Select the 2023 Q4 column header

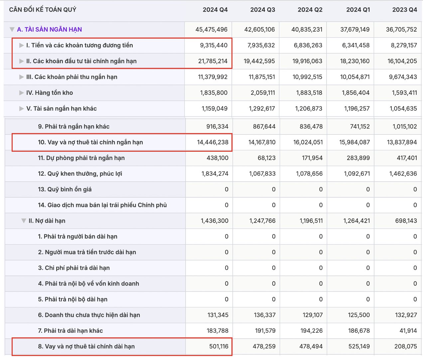pos(404,10)
